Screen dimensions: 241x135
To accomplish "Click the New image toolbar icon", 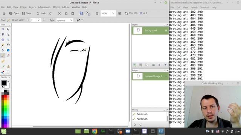I will pos(4,13).
